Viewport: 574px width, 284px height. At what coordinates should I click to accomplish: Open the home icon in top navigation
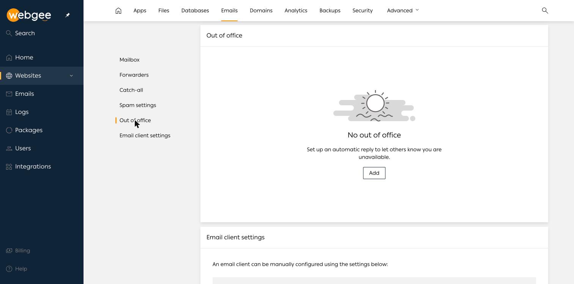[x=118, y=11]
